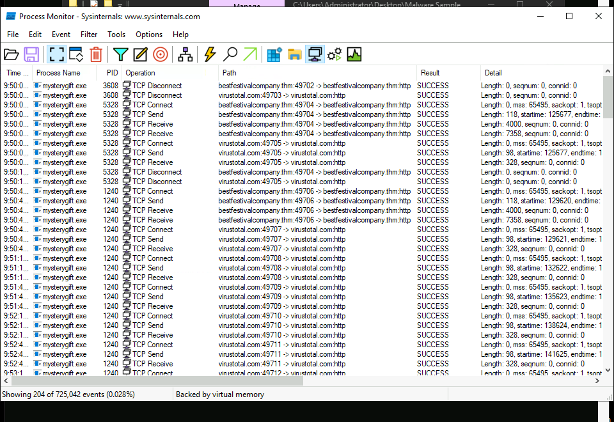Click the Find magnifier icon
The height and width of the screenshot is (422, 614).
[x=230, y=54]
